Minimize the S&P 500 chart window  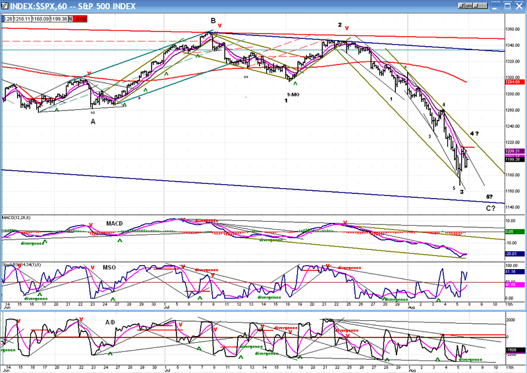coord(497,6)
